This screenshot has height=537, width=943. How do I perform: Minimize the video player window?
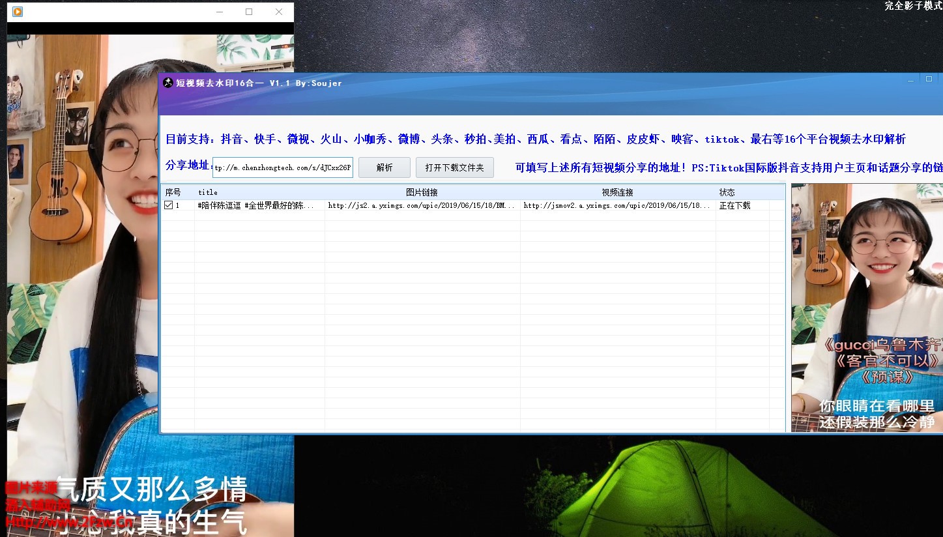pyautogui.click(x=220, y=12)
